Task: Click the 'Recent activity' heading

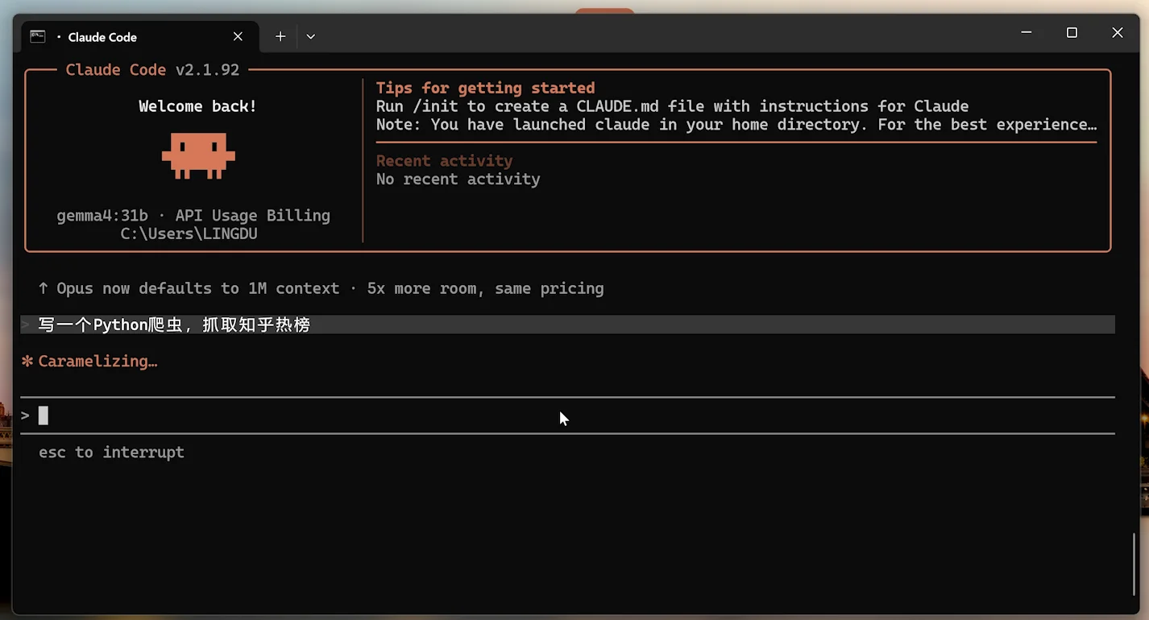Action: coord(444,160)
